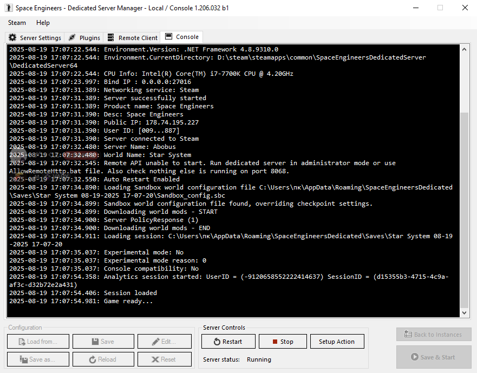Click the Save as... button

(38, 359)
